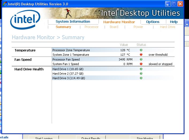Click the 3495 RPM value
The image size is (189, 140).
(126, 59)
